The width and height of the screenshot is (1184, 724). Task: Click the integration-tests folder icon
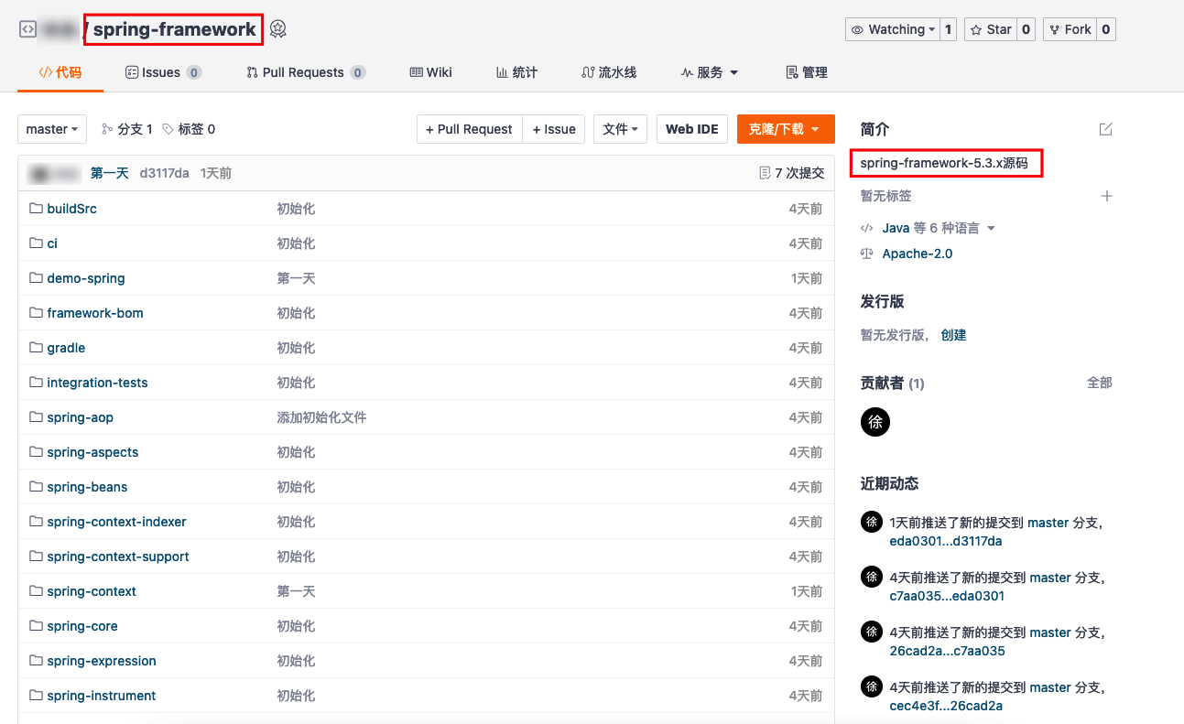(37, 383)
